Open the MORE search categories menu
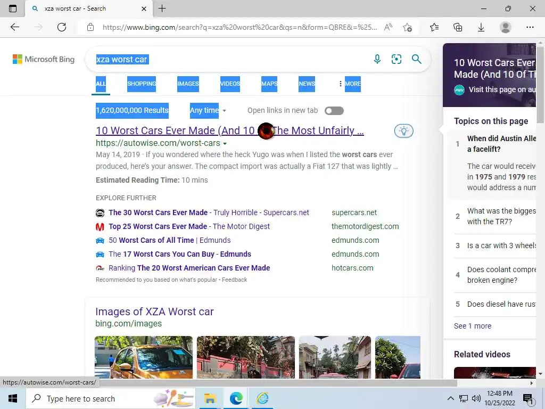 [350, 84]
